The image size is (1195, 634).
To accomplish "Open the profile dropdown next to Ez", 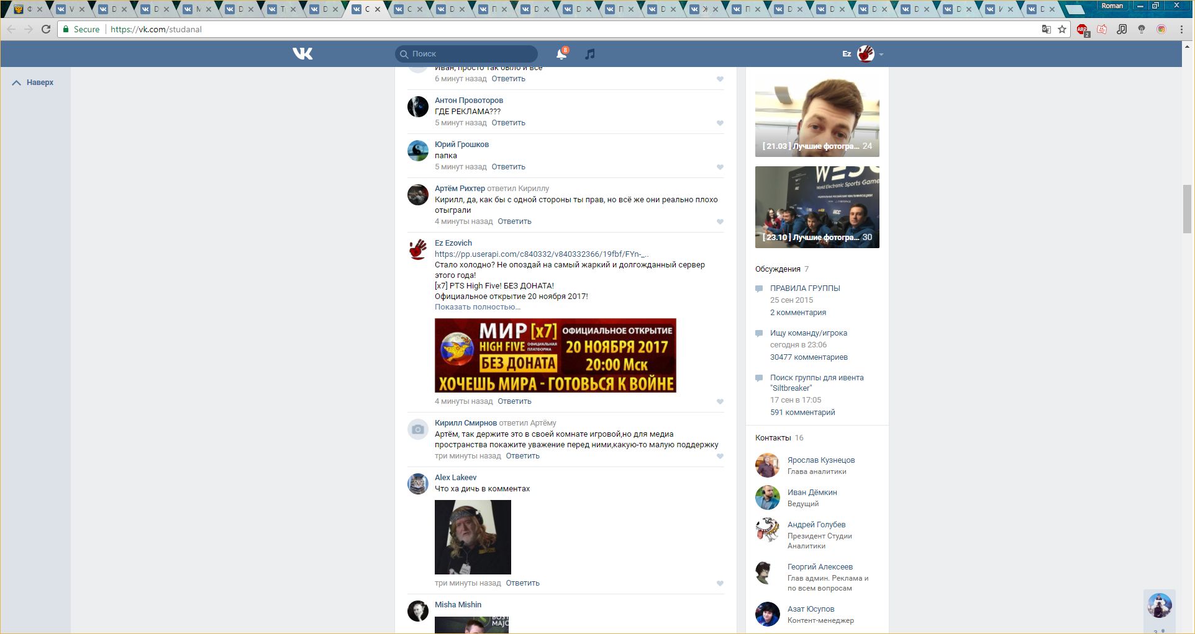I will pos(881,55).
